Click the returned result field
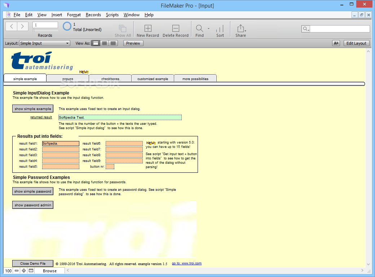This screenshot has height=277, width=375. [120, 118]
